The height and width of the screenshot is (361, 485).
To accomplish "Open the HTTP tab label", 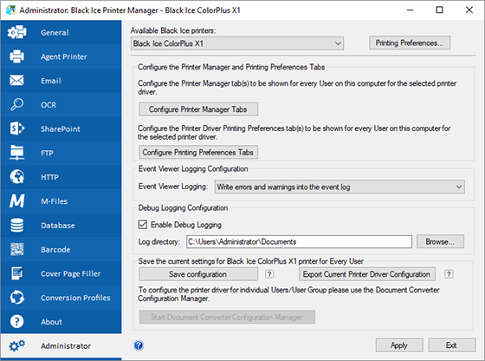I will coord(50,177).
